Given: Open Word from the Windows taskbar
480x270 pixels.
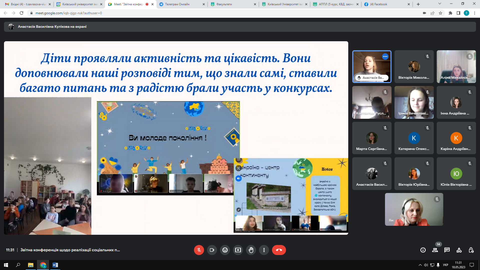Looking at the screenshot, I should click(x=55, y=265).
